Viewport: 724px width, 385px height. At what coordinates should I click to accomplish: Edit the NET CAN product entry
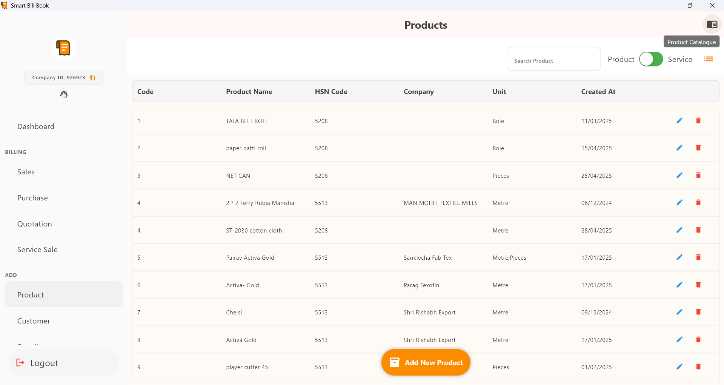point(679,176)
